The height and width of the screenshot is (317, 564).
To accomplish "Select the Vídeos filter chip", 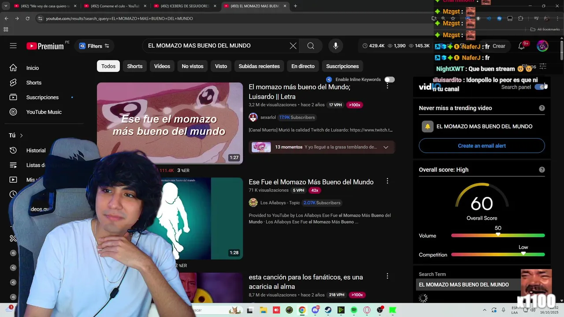I will tap(162, 66).
